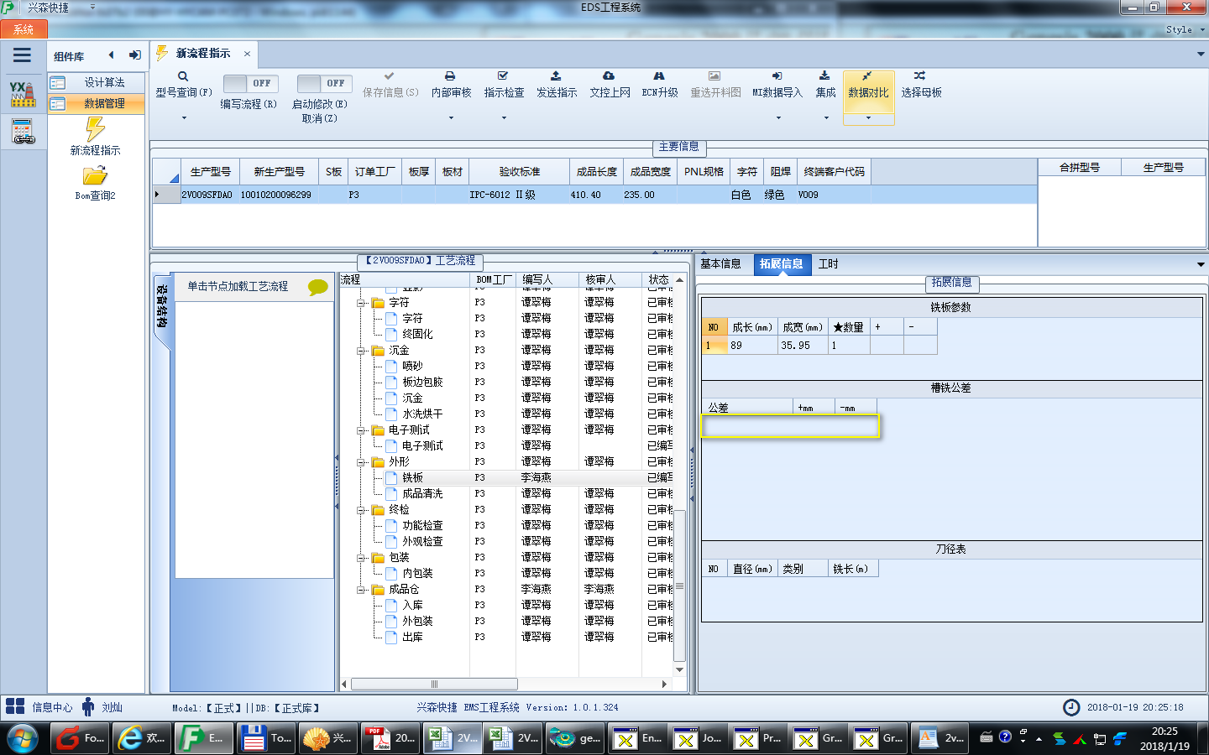Switch to the 工时 tab

click(829, 263)
